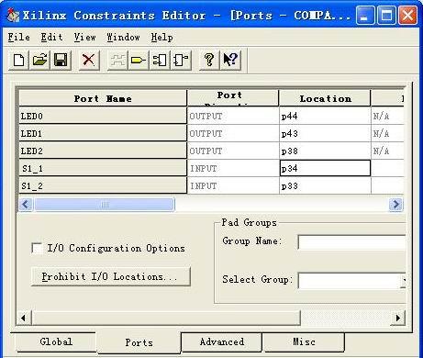Click the clock-to-pad timing icon
The width and height of the screenshot is (423, 358).
click(x=181, y=60)
